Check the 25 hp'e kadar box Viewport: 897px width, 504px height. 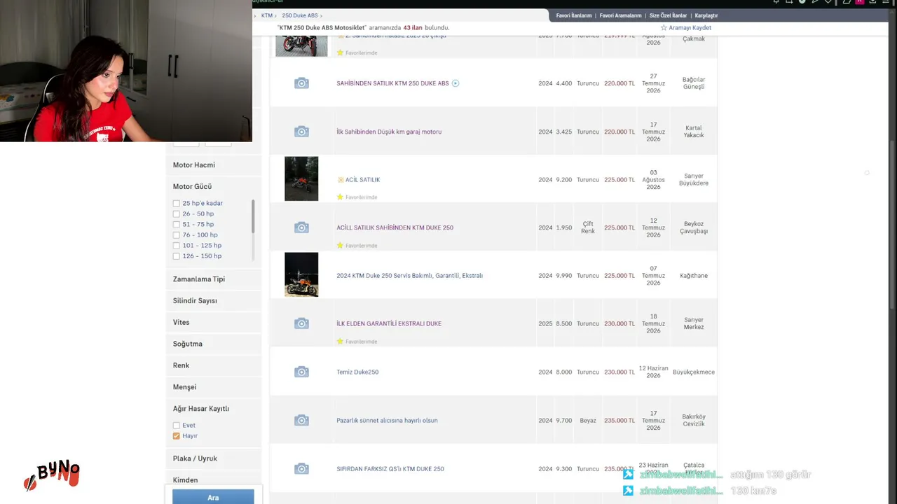pos(176,203)
